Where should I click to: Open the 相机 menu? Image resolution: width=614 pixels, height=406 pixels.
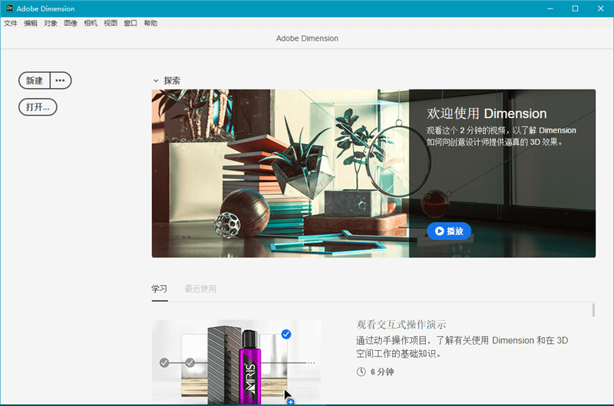[91, 24]
